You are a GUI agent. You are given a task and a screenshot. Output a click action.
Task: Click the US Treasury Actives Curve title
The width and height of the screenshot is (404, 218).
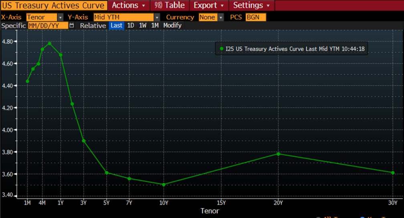click(53, 5)
